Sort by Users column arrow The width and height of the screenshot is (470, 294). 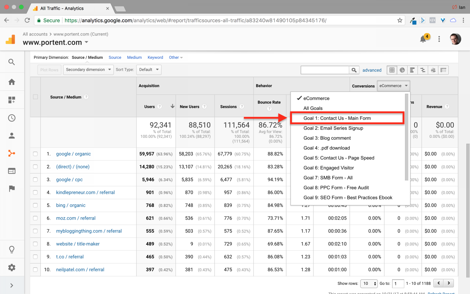click(173, 106)
